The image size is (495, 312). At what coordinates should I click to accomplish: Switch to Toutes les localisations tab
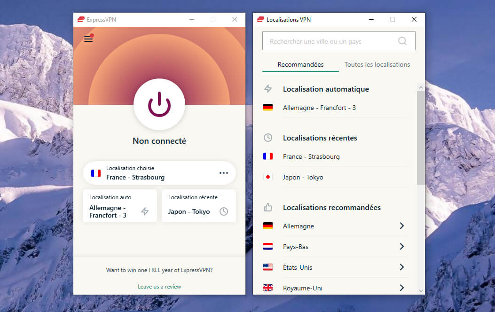[x=377, y=65]
